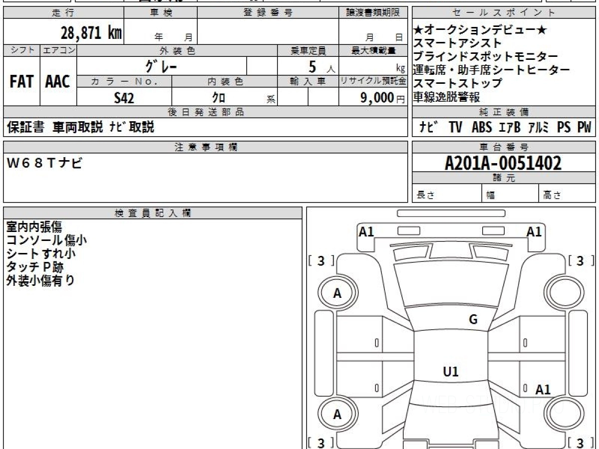Click the A1 mark beside the rear door
The image size is (599, 449).
point(543,390)
